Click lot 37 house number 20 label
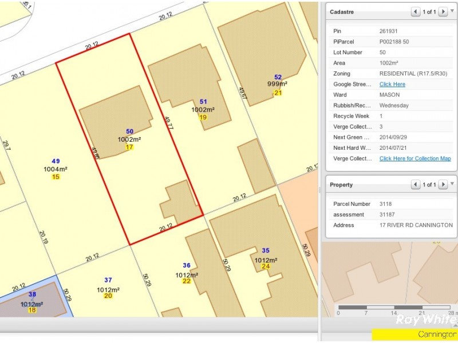The width and height of the screenshot is (458, 343). (108, 296)
